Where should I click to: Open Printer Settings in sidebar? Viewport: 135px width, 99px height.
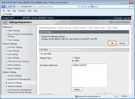(14, 65)
